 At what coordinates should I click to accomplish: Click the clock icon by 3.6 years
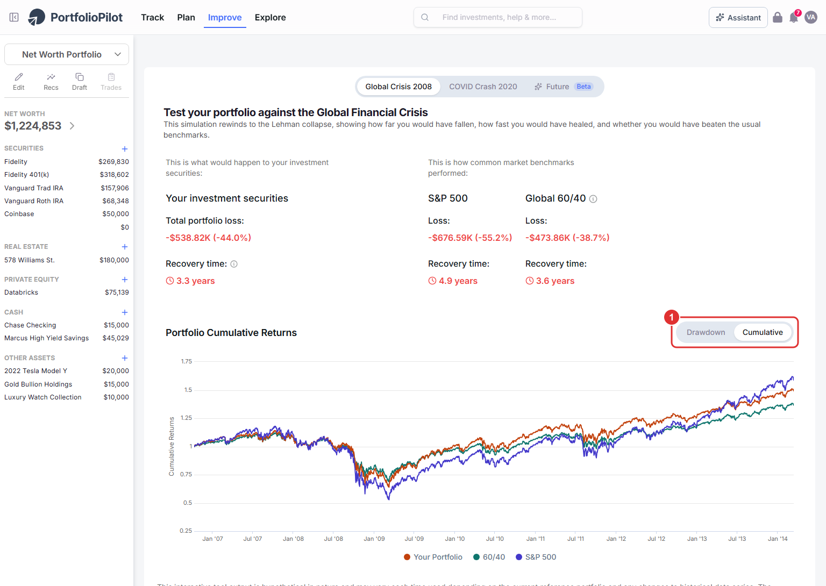530,281
